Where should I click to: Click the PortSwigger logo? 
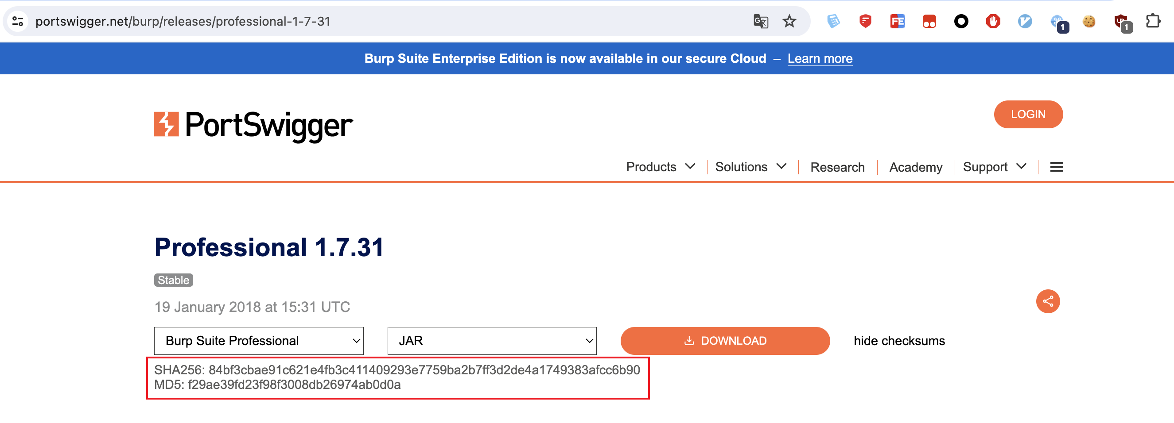click(x=253, y=125)
